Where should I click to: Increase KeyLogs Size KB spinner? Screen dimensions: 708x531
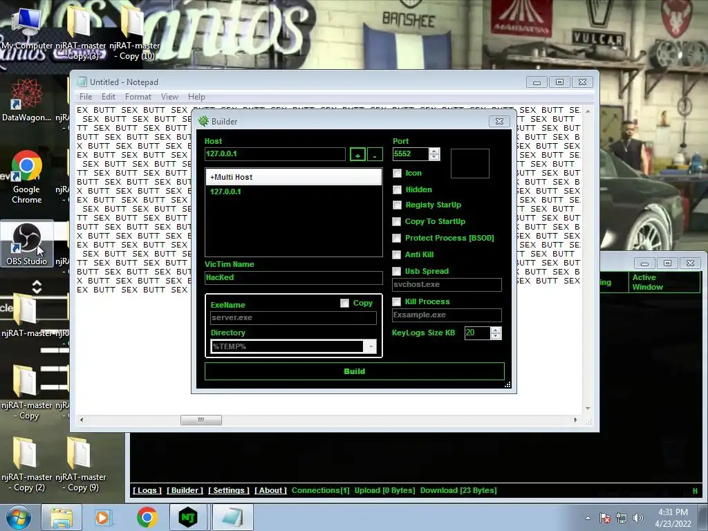(x=495, y=330)
